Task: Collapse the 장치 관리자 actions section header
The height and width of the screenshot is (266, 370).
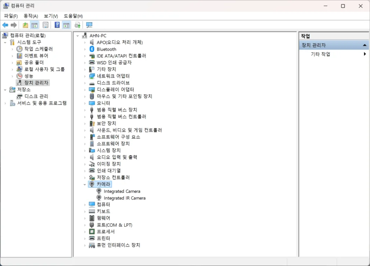Action: tap(365, 46)
